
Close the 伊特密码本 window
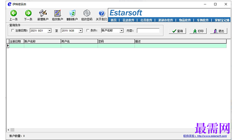tap(226, 4)
